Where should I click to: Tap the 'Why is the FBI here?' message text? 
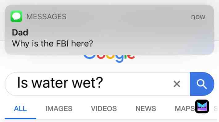click(52, 44)
